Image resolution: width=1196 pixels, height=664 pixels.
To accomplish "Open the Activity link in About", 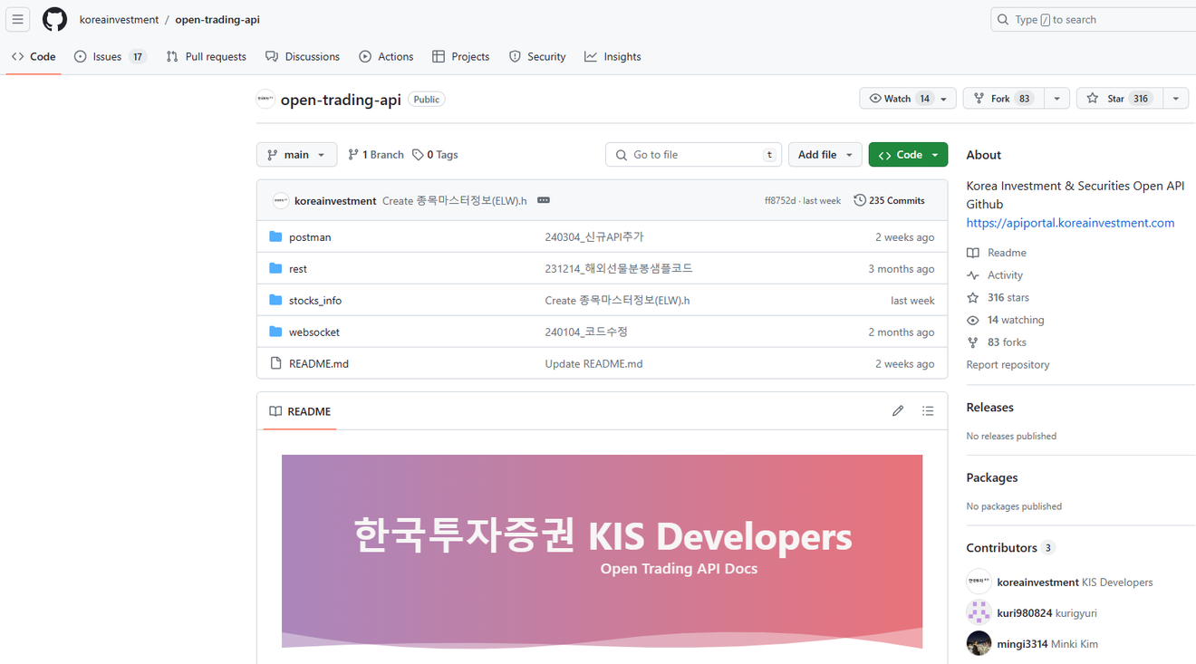I will (x=995, y=275).
